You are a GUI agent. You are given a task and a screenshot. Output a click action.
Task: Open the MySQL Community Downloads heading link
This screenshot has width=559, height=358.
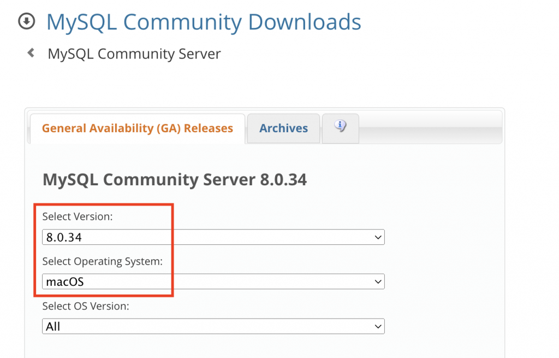coord(204,22)
